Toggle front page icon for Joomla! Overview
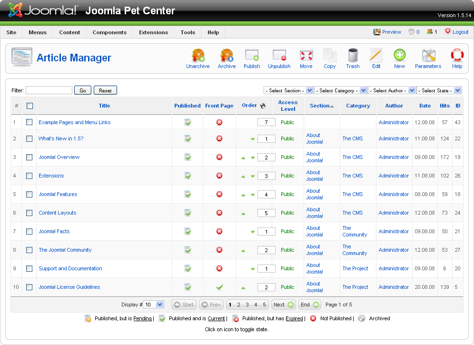Screen dimensions: 474x345 (x=219, y=157)
